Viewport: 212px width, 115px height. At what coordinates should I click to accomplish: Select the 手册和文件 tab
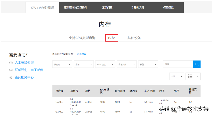[x=138, y=8]
